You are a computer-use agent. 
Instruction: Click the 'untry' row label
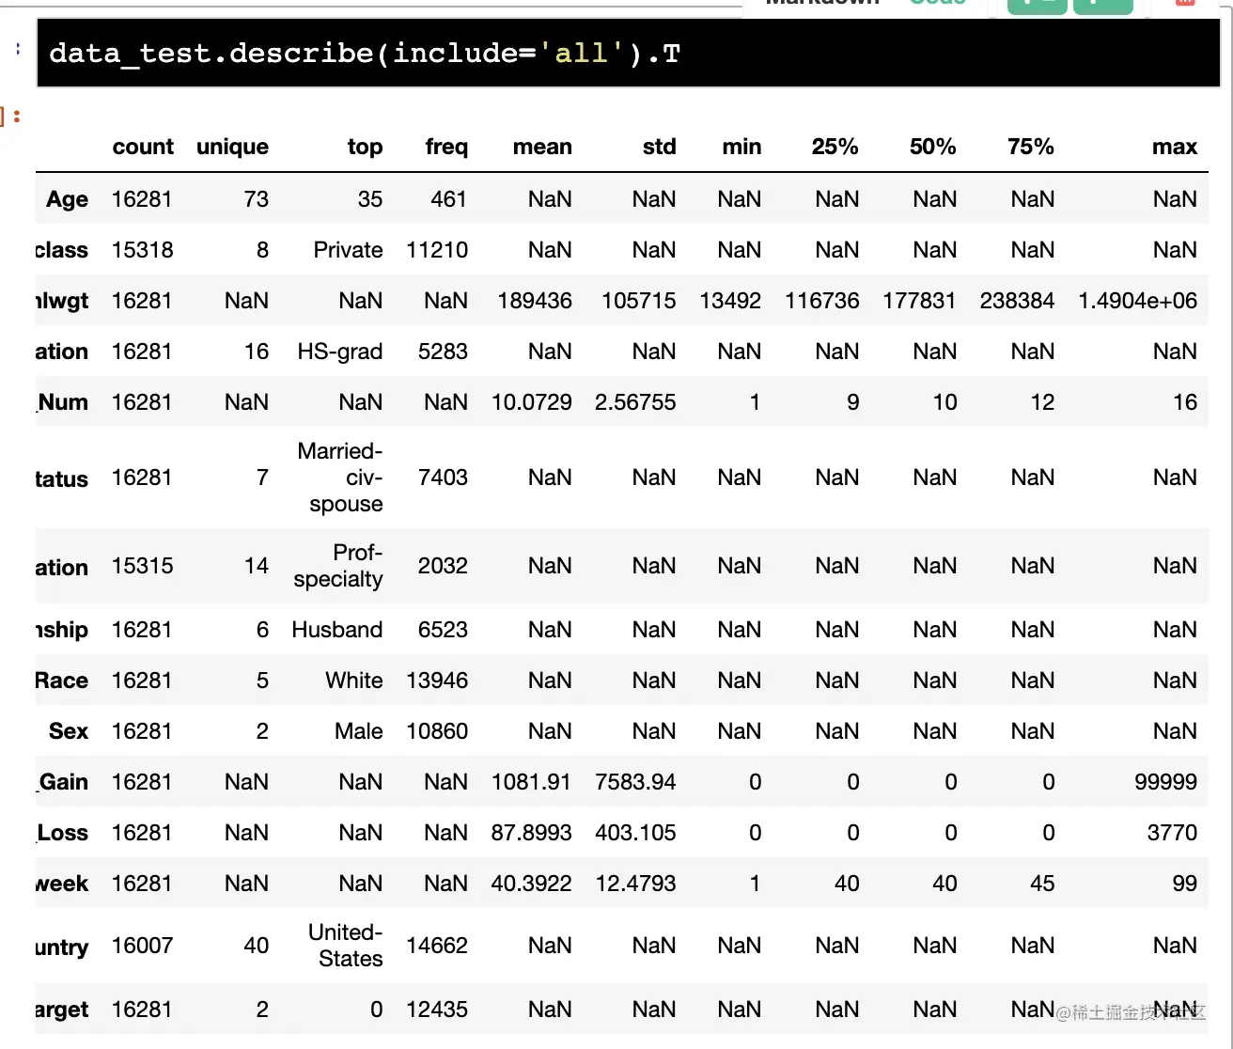62,947
